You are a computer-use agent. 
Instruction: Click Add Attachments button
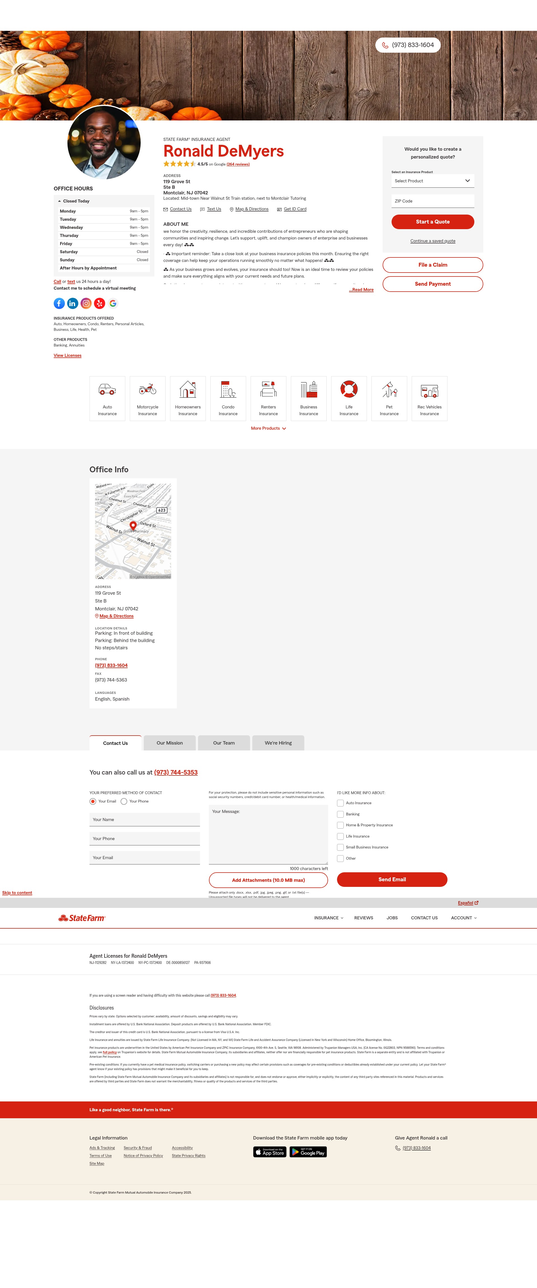tap(268, 880)
